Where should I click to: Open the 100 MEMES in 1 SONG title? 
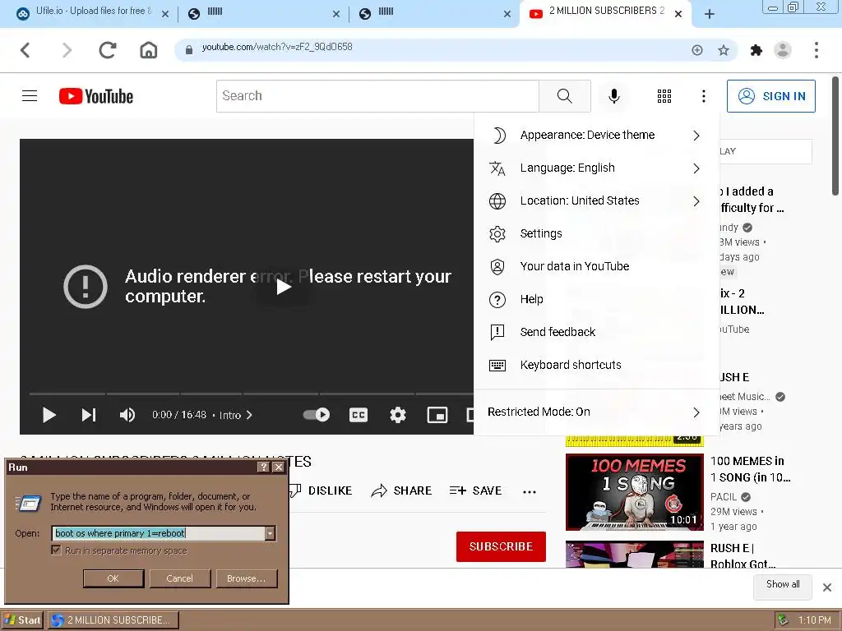pos(750,469)
